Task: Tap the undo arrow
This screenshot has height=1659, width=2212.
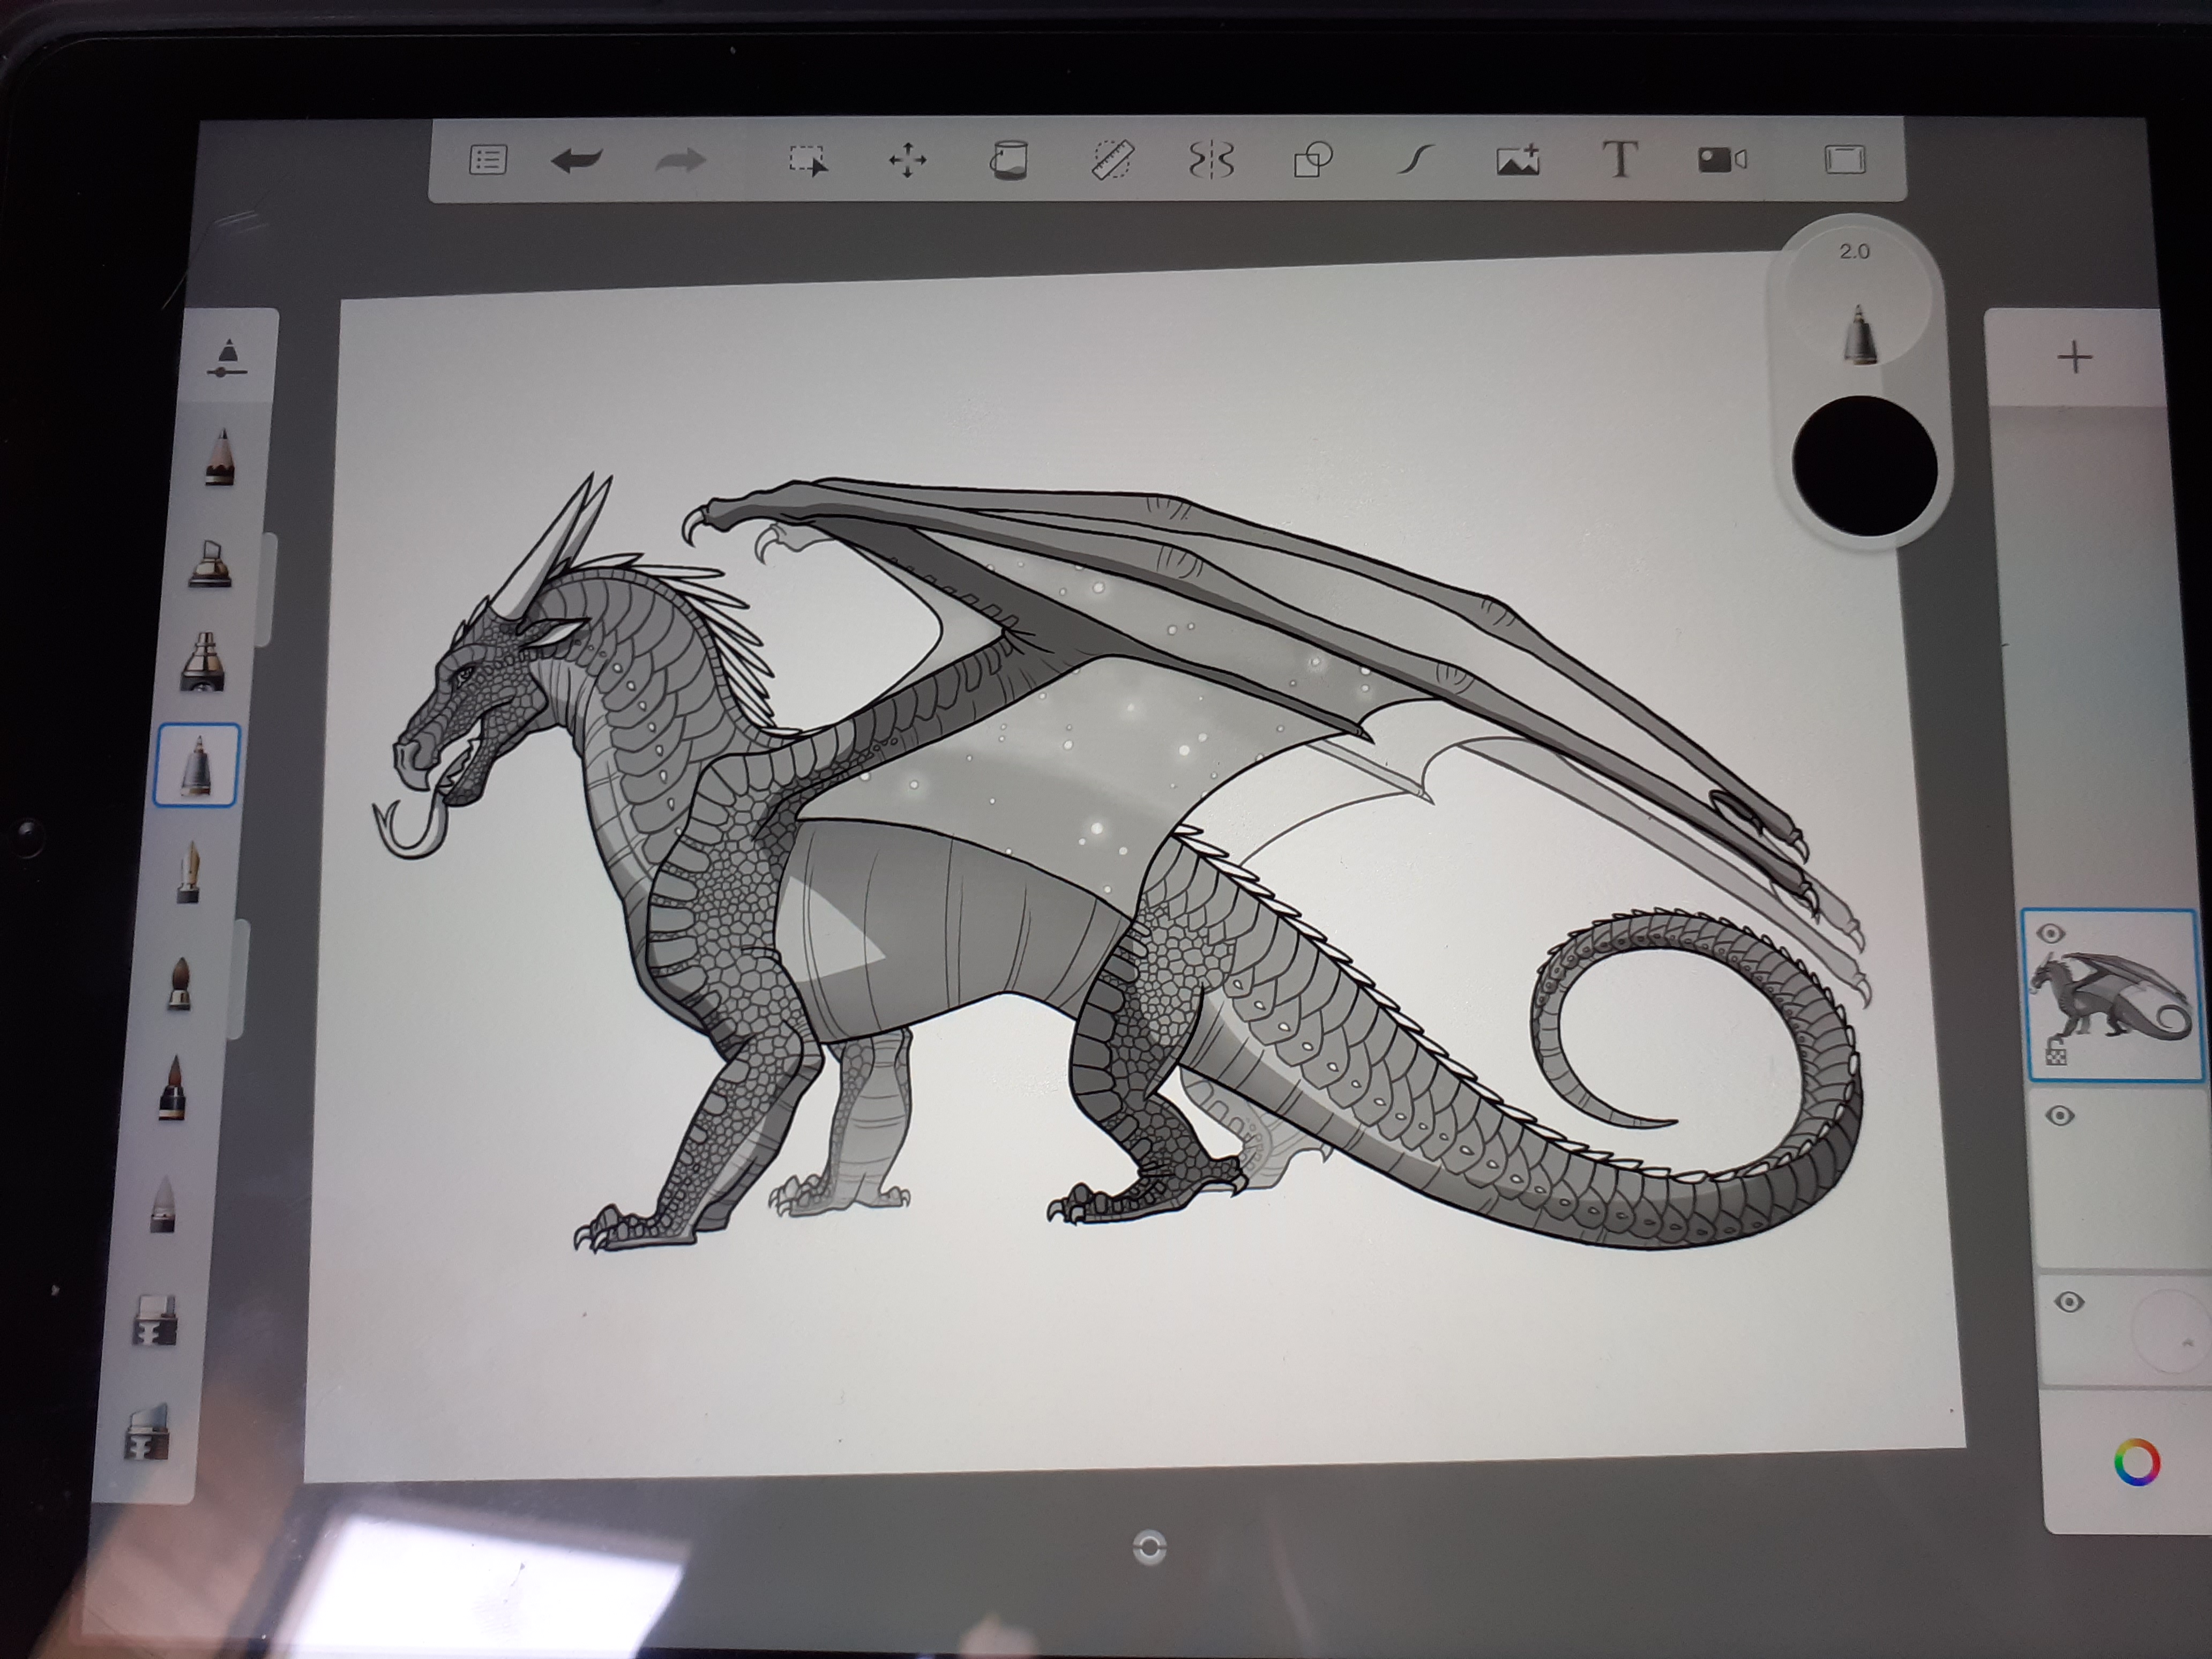Action: click(x=576, y=160)
